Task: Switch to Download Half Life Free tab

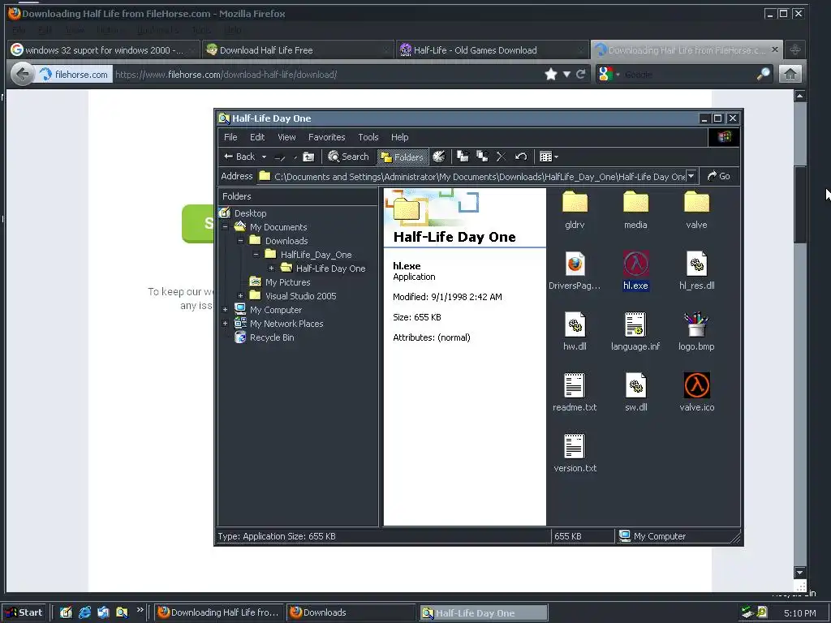Action: click(299, 49)
